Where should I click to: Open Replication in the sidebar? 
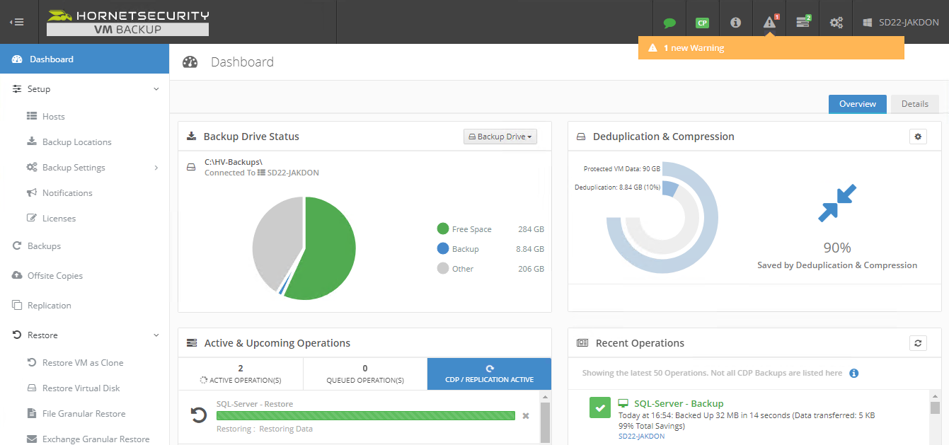coord(50,306)
